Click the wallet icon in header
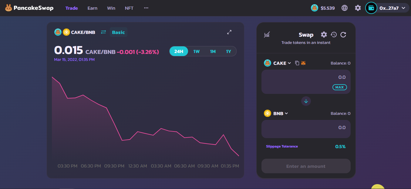411x189 pixels. pos(371,8)
